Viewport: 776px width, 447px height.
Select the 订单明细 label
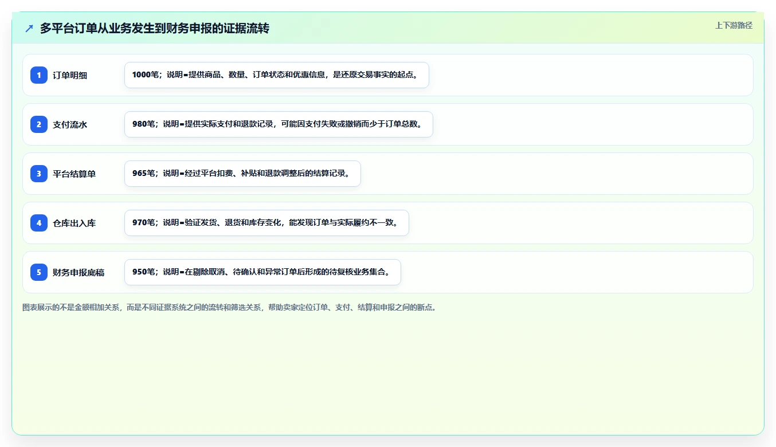(70, 75)
